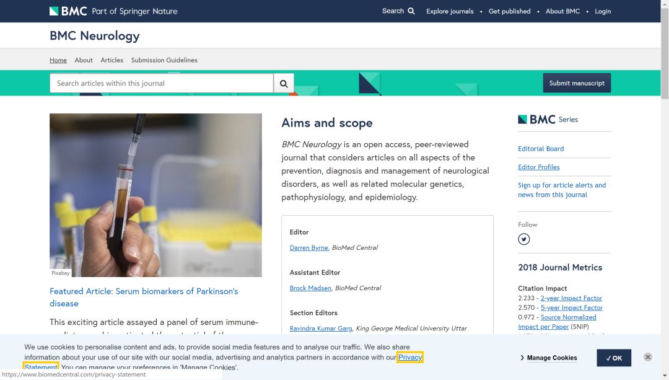This screenshot has width=669, height=380.
Task: Open the Submission Guidelines tab
Action: click(164, 60)
